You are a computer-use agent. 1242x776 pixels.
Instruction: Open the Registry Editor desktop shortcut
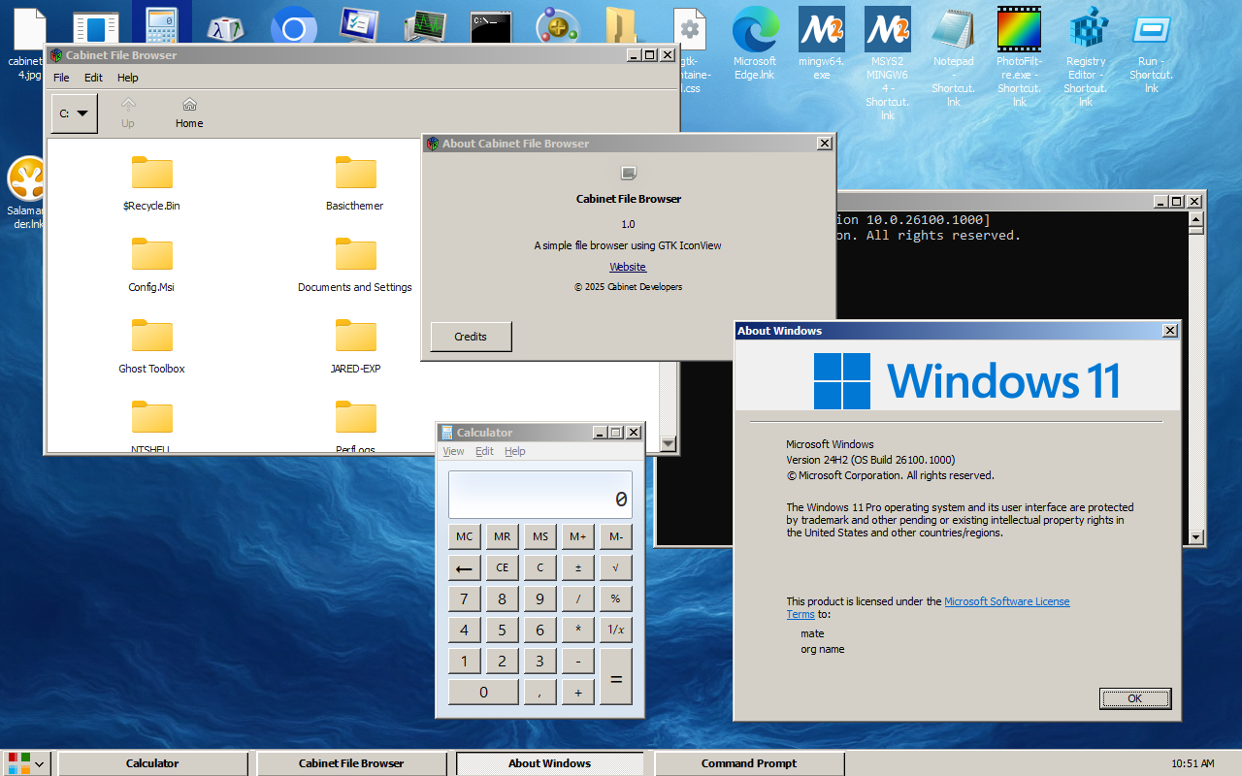1085,29
